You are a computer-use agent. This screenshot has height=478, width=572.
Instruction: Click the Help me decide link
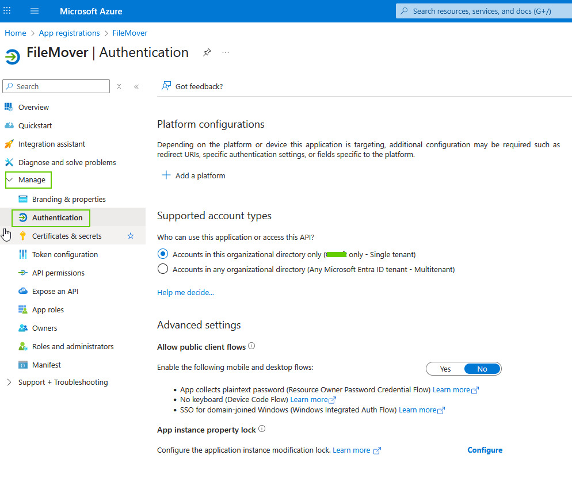[185, 292]
